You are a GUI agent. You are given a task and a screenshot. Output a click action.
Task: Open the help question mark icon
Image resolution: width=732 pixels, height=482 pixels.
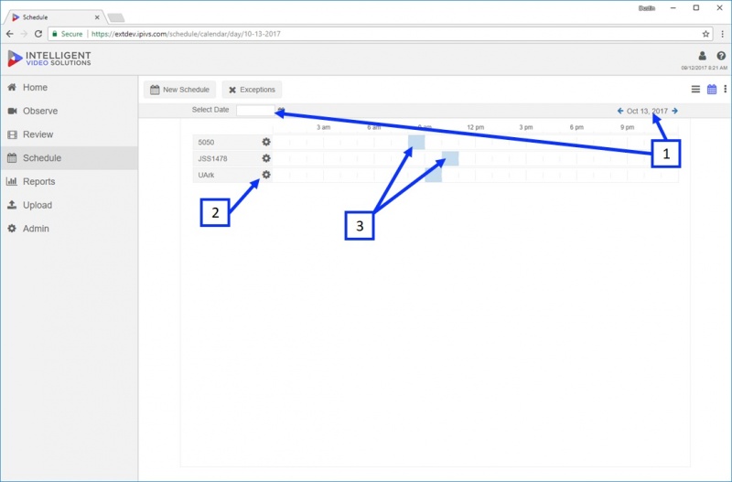721,56
